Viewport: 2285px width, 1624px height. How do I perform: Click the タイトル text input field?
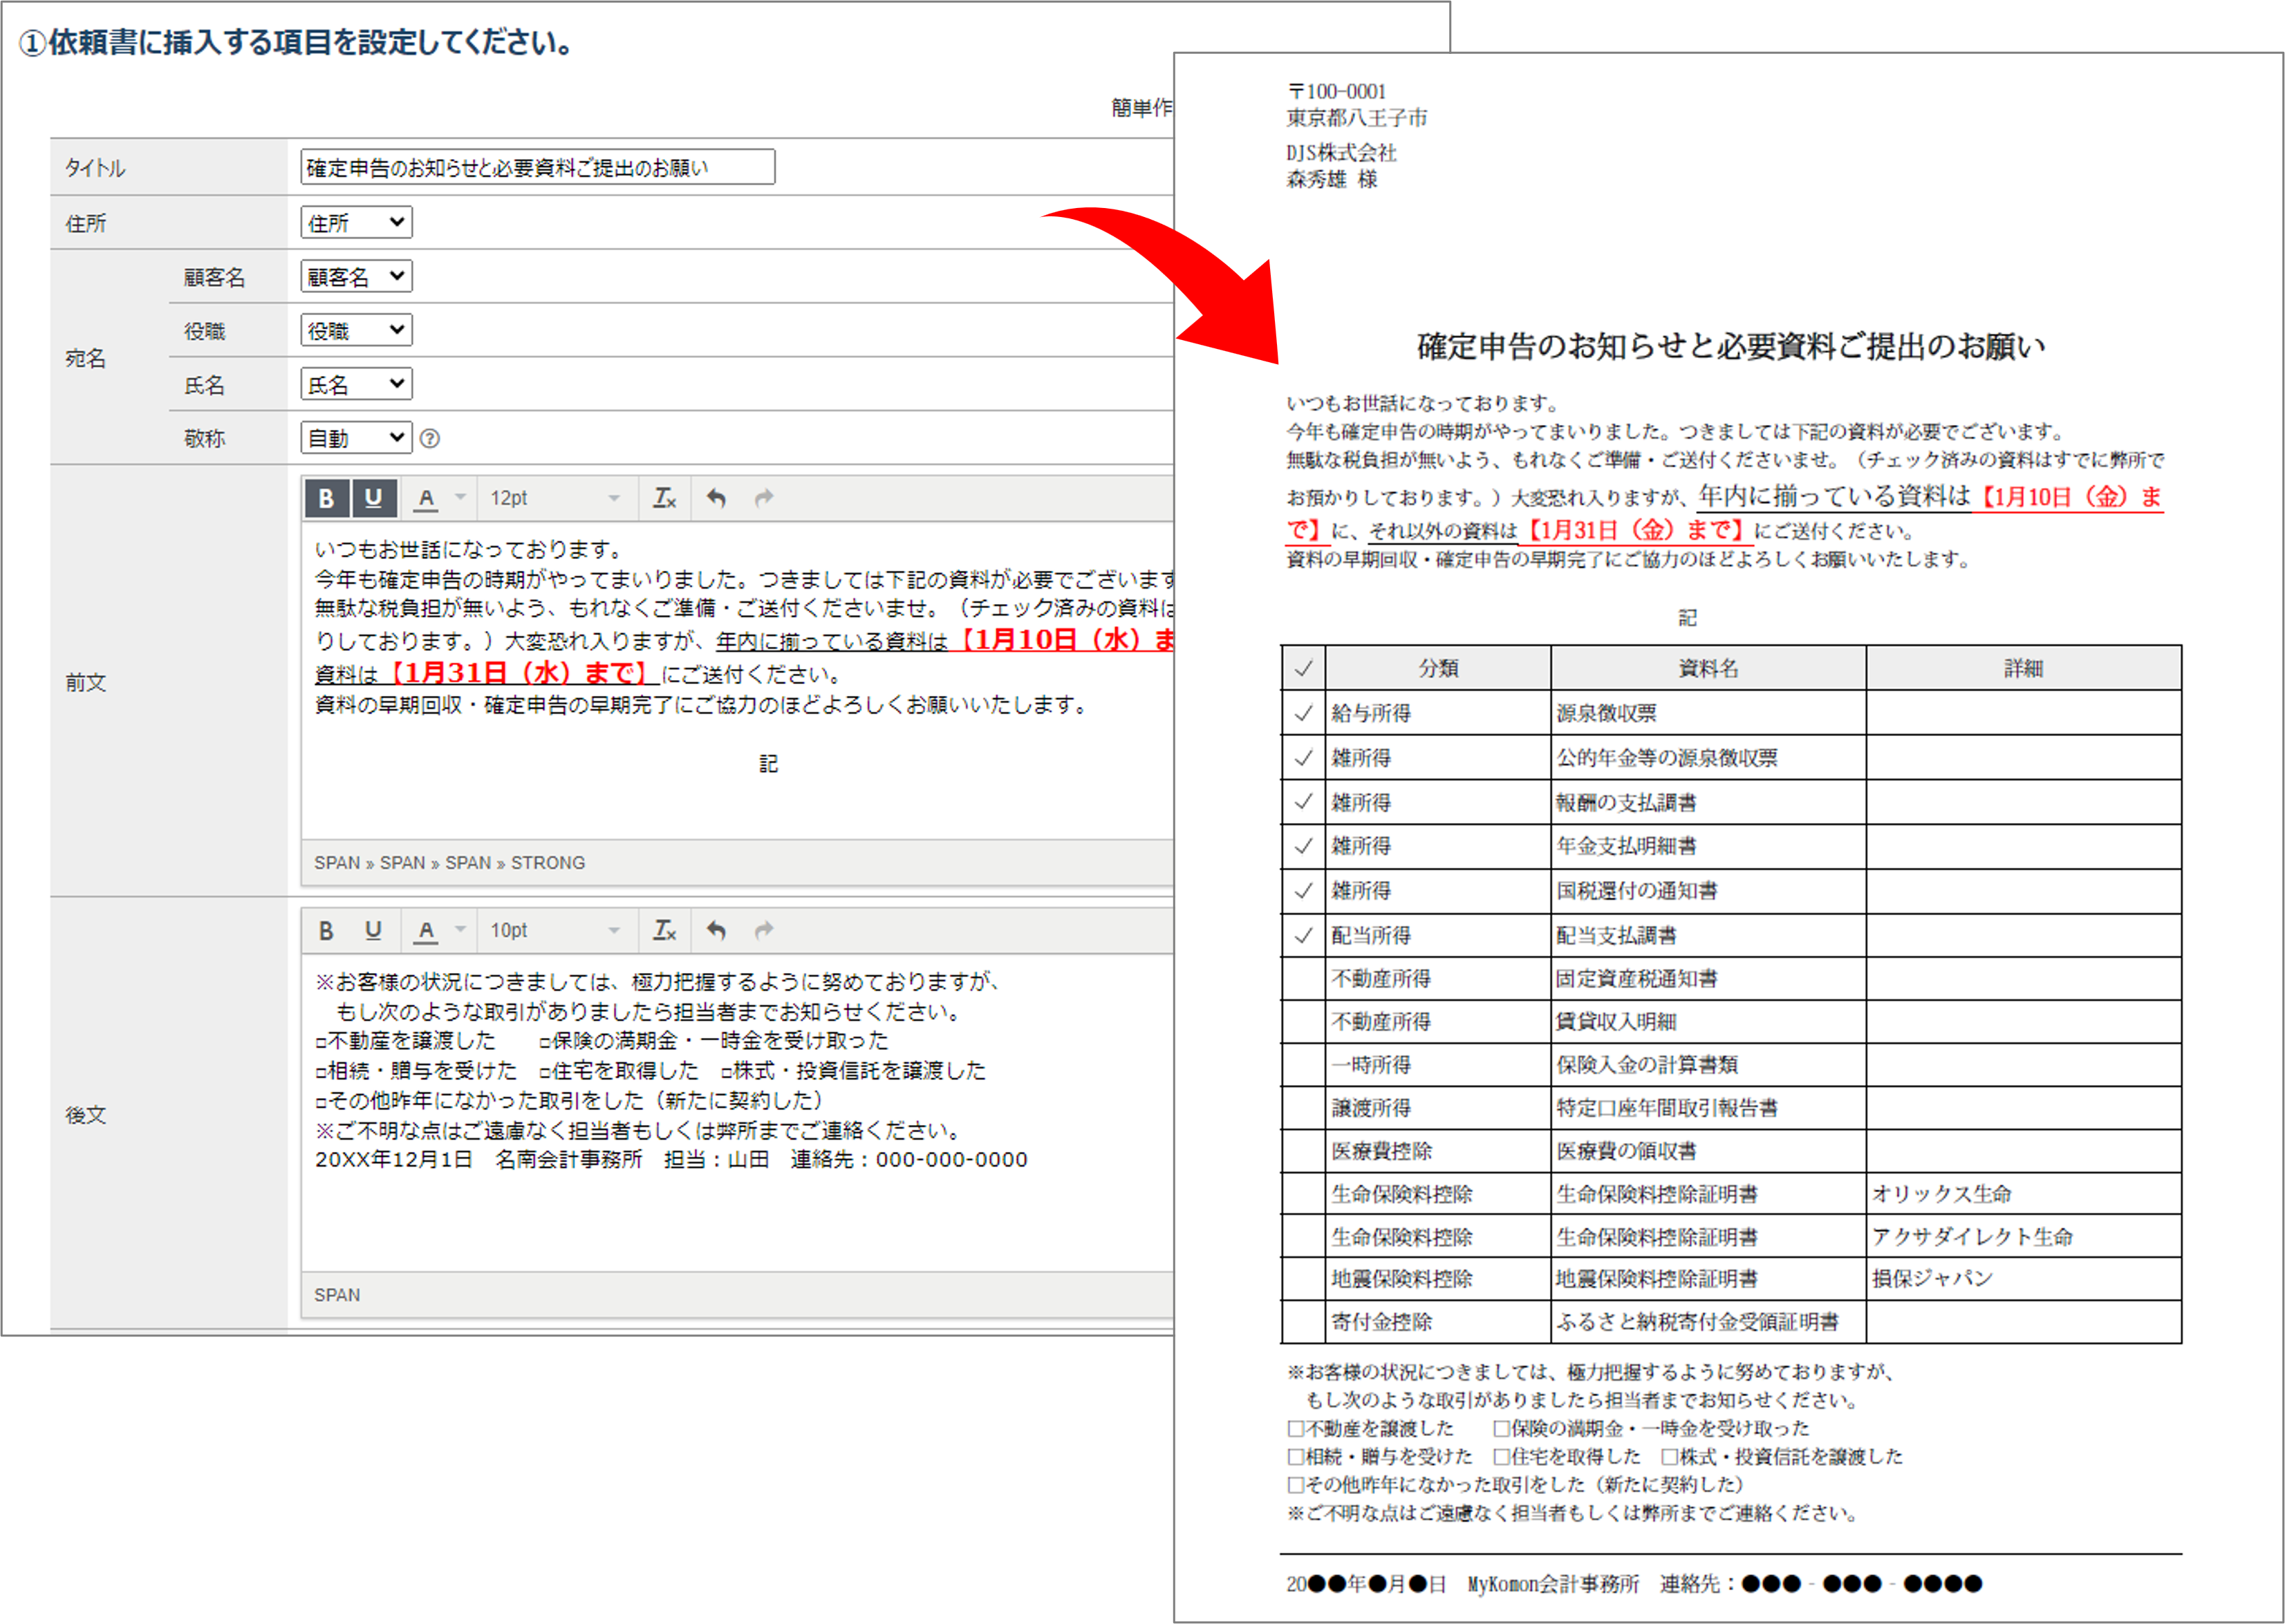click(537, 167)
